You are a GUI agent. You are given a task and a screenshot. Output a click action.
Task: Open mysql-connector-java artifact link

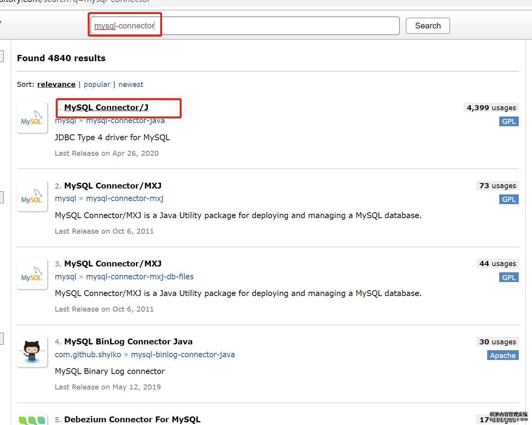tap(125, 121)
